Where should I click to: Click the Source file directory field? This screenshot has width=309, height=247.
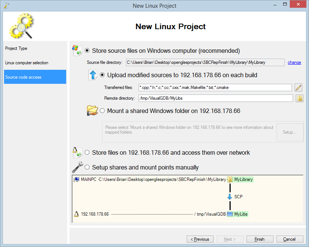pyautogui.click(x=205, y=62)
